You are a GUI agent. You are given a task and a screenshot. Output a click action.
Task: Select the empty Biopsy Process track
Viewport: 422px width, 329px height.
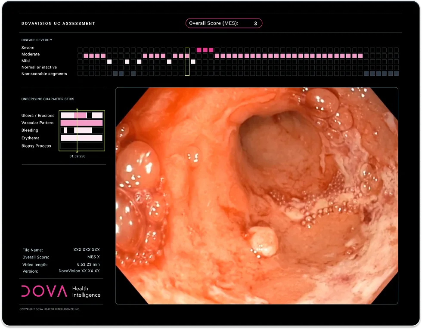pos(81,146)
